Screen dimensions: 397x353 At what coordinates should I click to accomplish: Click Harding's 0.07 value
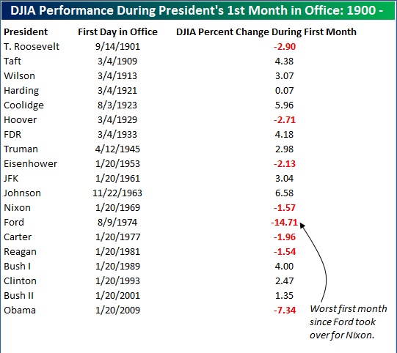tap(284, 91)
